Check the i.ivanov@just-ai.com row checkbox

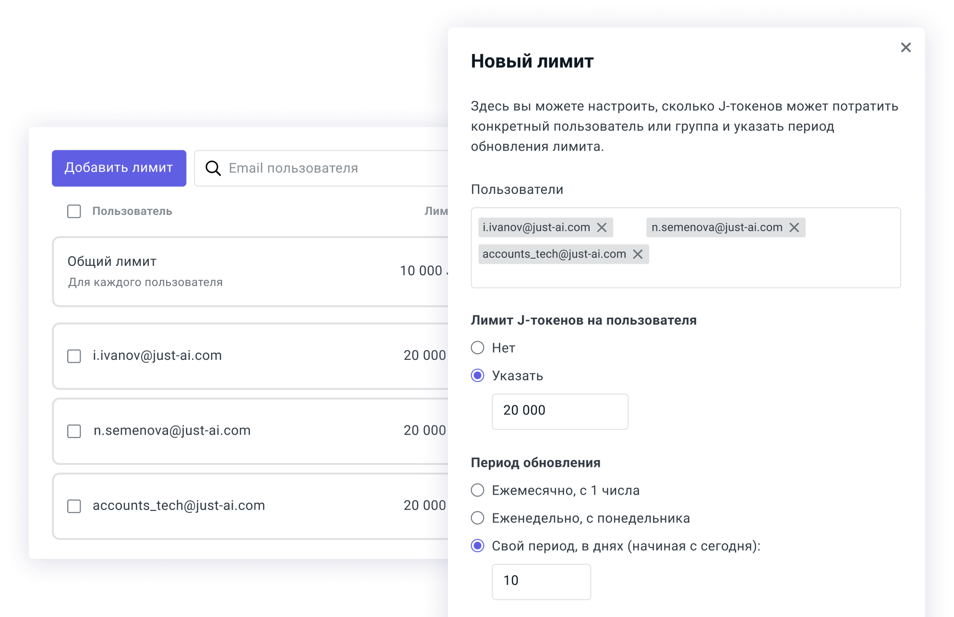[74, 356]
